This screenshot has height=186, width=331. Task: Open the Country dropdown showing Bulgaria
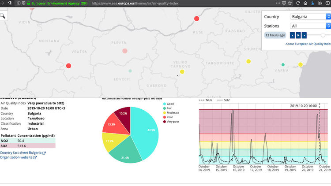[310, 17]
